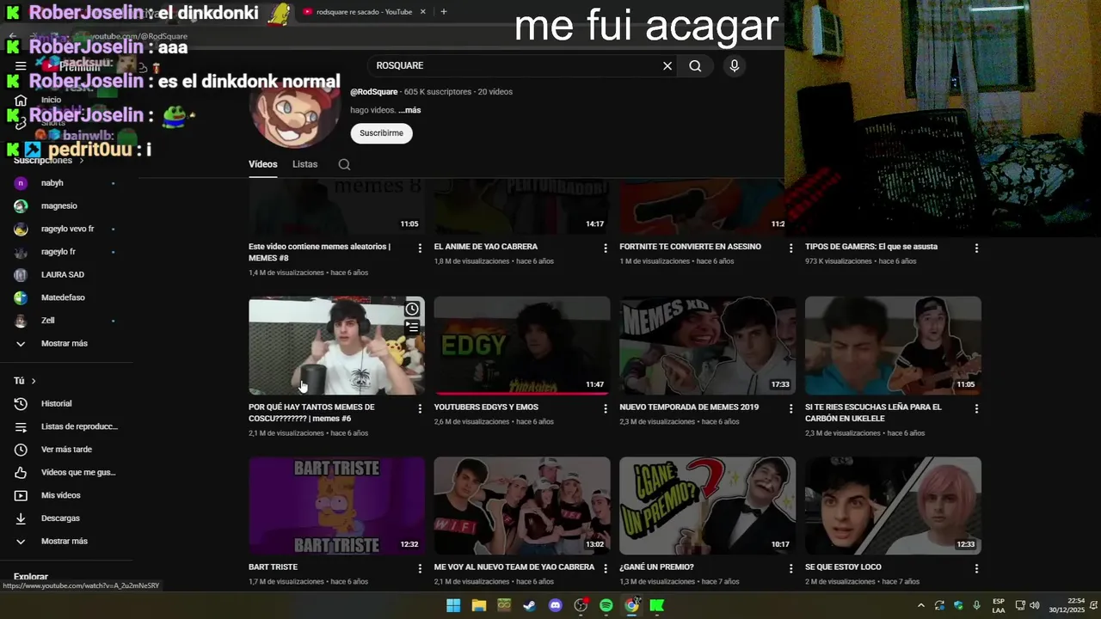
Task: Expand channel description with ...más
Action: coord(409,110)
